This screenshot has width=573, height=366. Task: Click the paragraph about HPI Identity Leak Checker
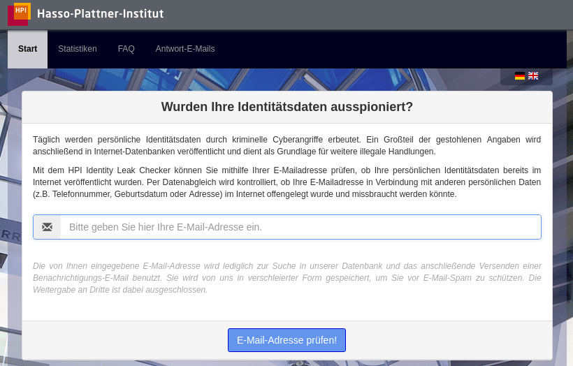pyautogui.click(x=287, y=182)
